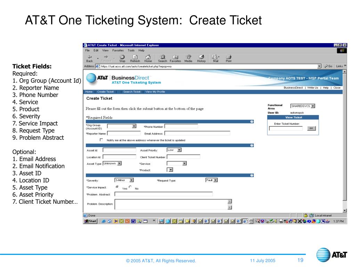Open the Org Group (Account ID) dropdown
The height and width of the screenshot is (267, 356).
click(x=121, y=126)
